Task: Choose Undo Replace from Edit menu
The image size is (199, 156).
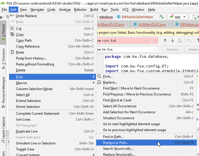Action: coord(52,16)
